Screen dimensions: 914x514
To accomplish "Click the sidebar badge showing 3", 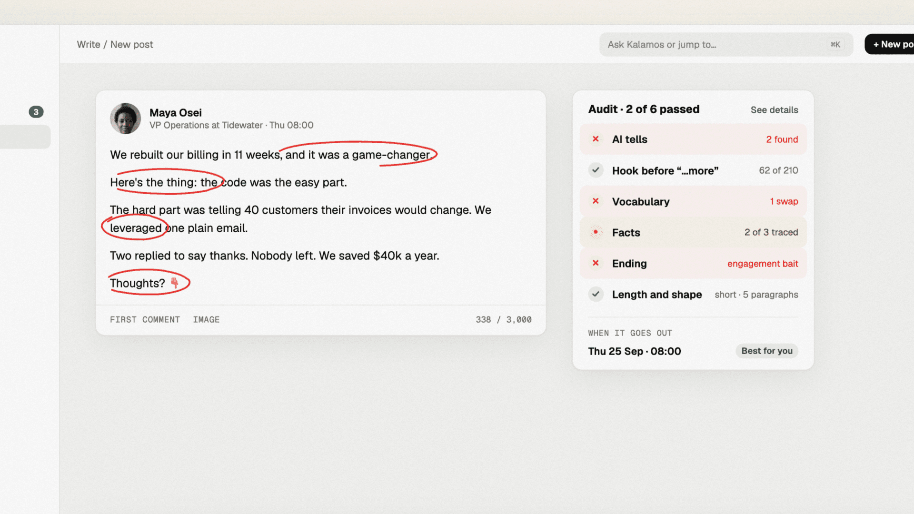I will coord(36,112).
